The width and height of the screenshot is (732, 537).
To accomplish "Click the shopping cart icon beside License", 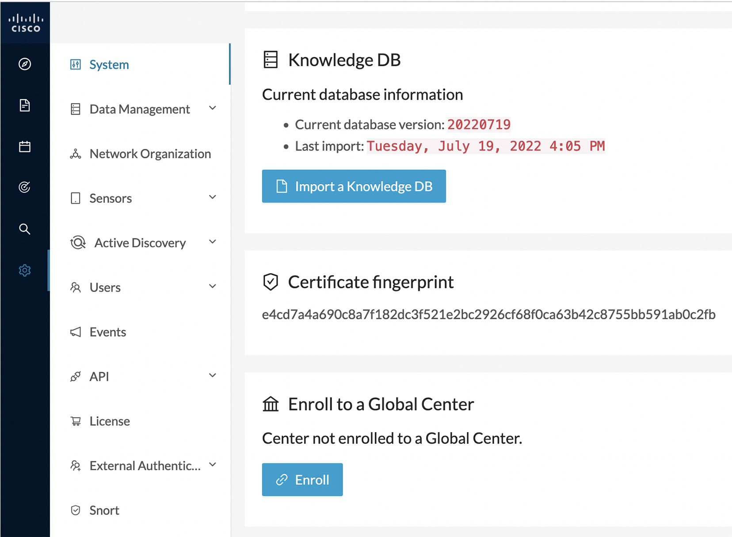I will pos(76,421).
